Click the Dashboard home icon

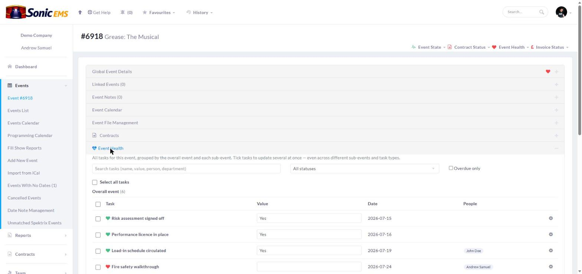[x=10, y=66]
